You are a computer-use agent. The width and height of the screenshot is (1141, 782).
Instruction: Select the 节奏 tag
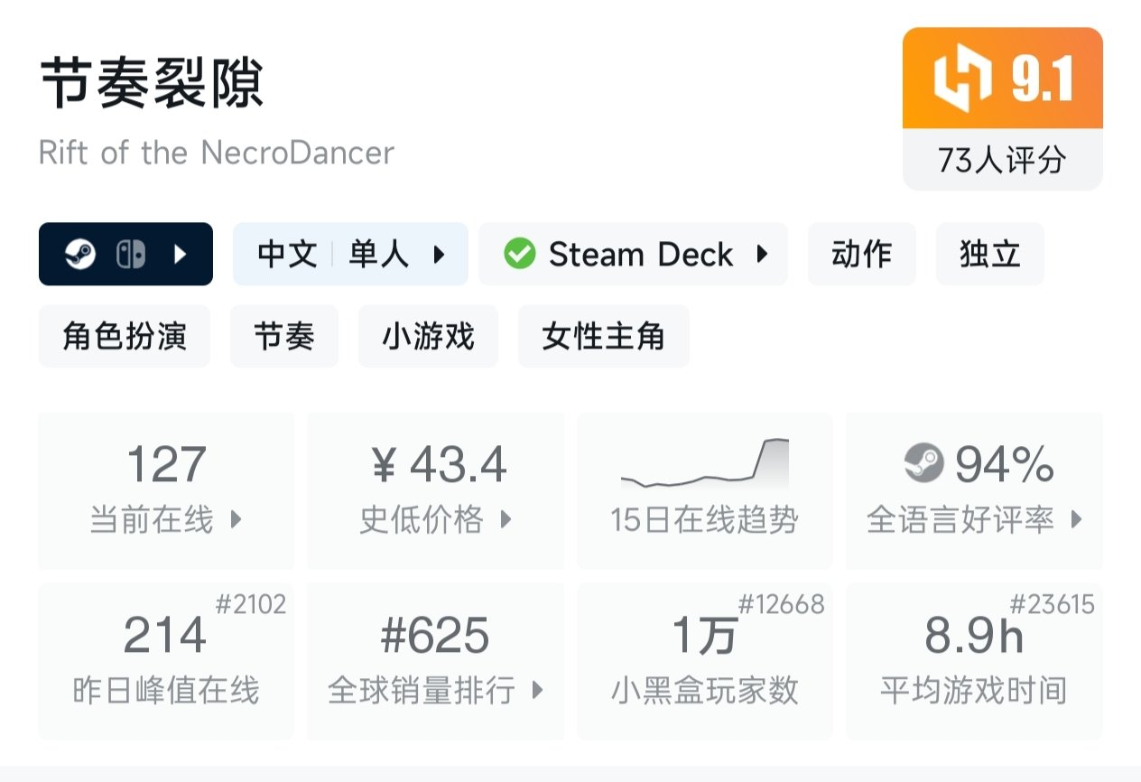coord(284,337)
